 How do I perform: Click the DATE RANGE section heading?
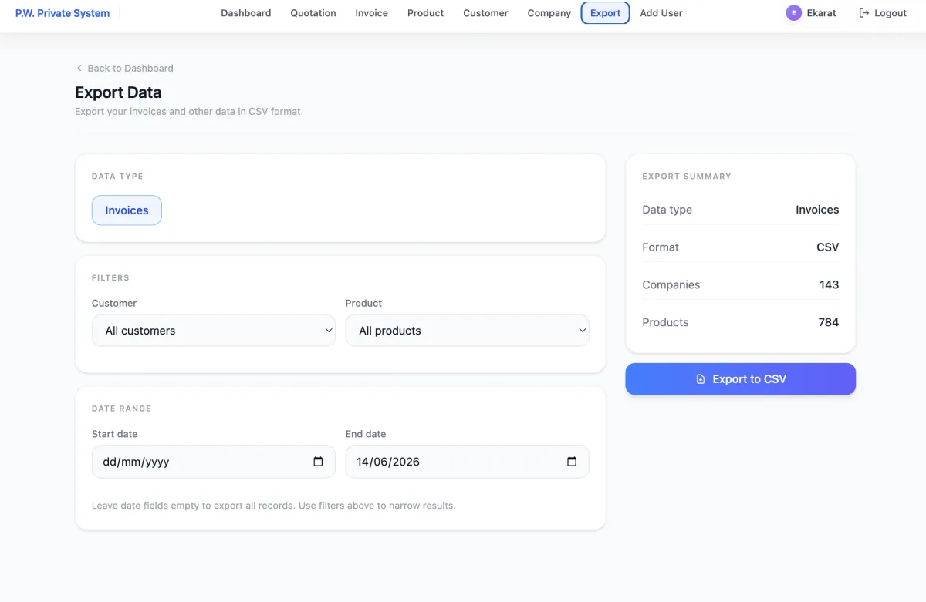point(122,409)
